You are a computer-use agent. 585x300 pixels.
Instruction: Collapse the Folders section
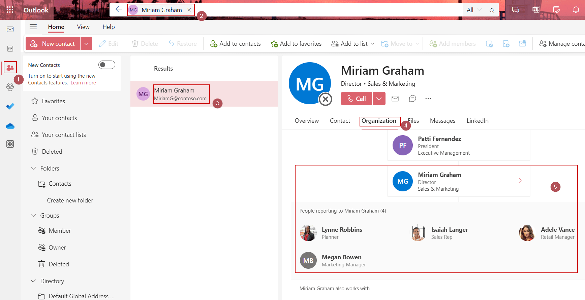coord(33,168)
